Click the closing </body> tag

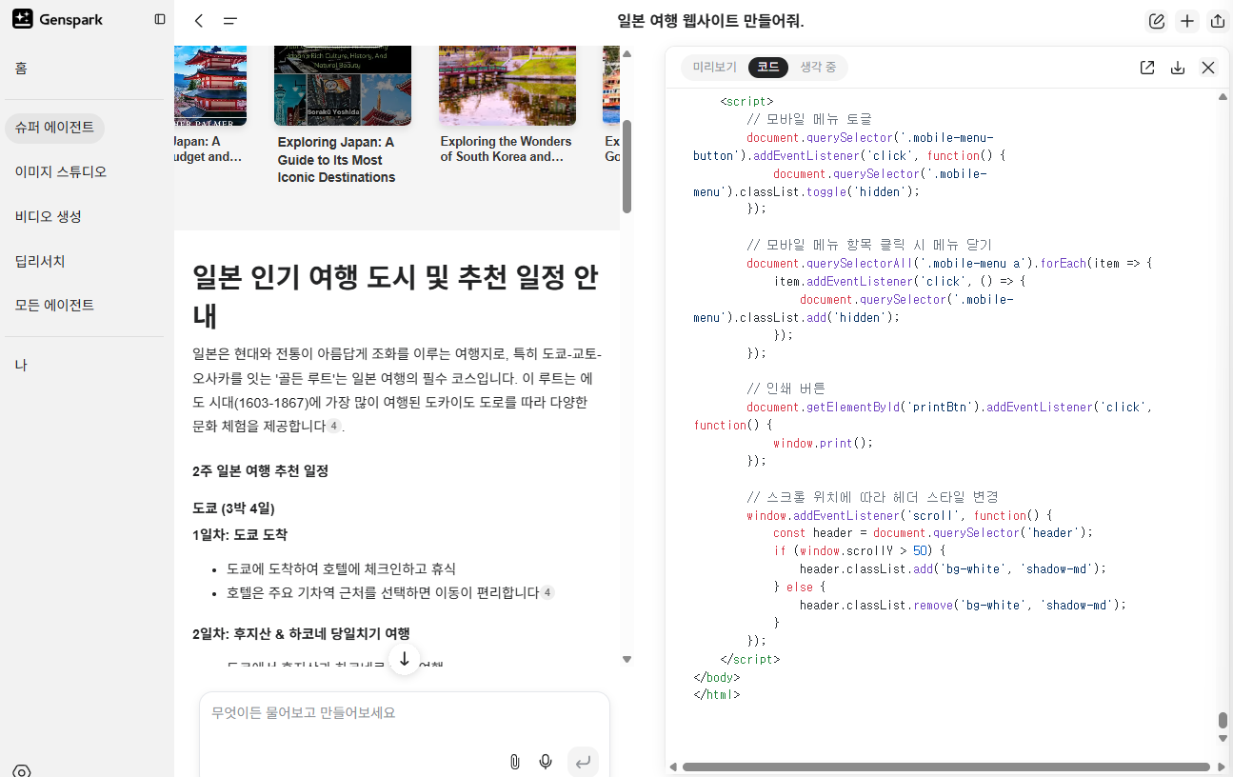717,677
